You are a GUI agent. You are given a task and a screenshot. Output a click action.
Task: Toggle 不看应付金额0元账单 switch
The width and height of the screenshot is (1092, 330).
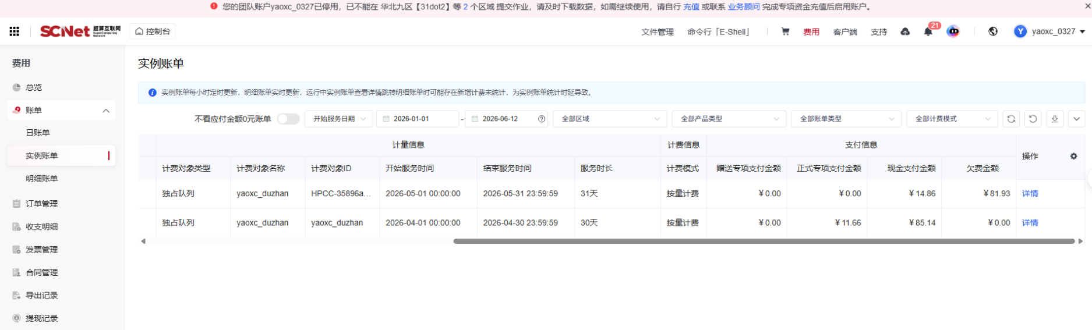(x=288, y=119)
